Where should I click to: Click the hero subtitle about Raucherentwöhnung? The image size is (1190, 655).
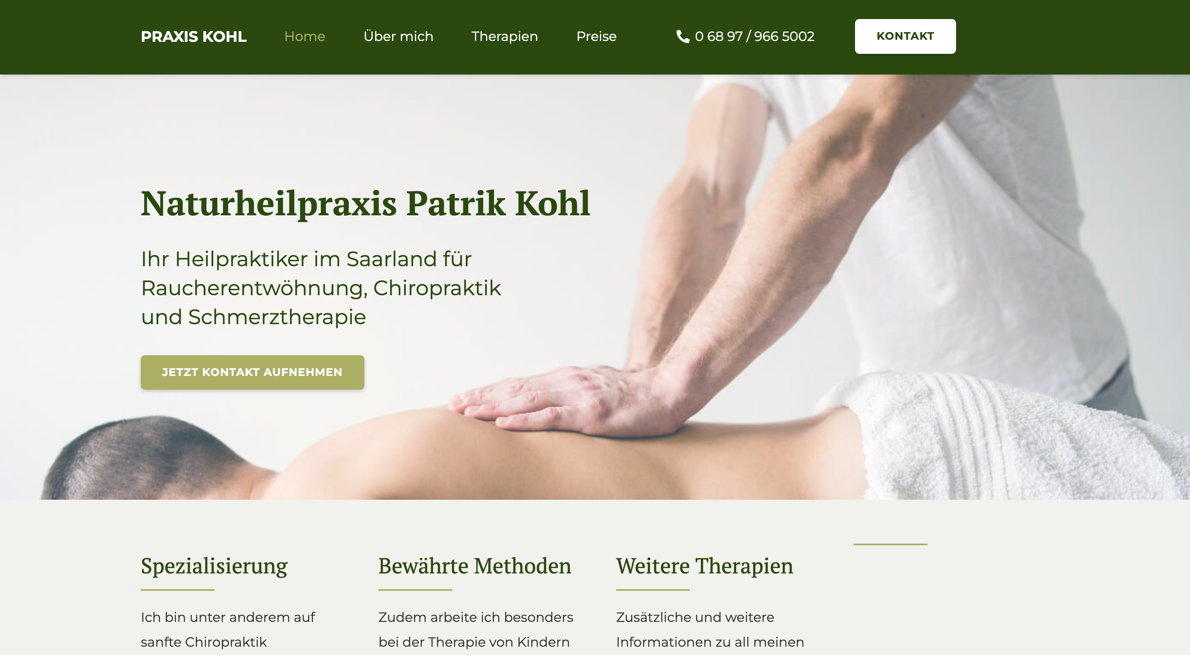pyautogui.click(x=320, y=288)
